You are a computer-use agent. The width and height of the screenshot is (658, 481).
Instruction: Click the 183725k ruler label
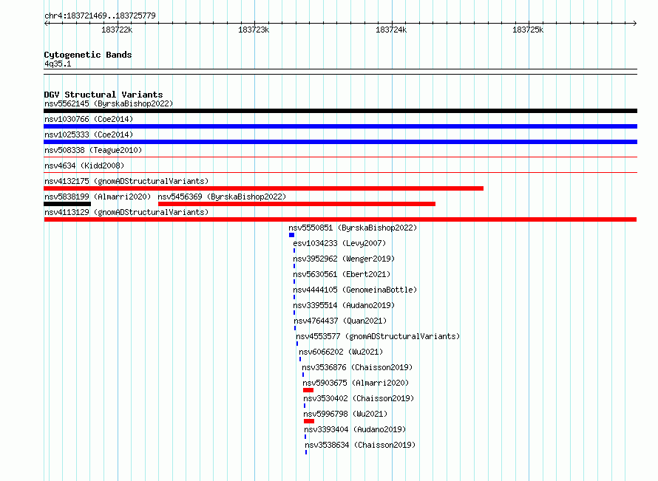[x=528, y=30]
